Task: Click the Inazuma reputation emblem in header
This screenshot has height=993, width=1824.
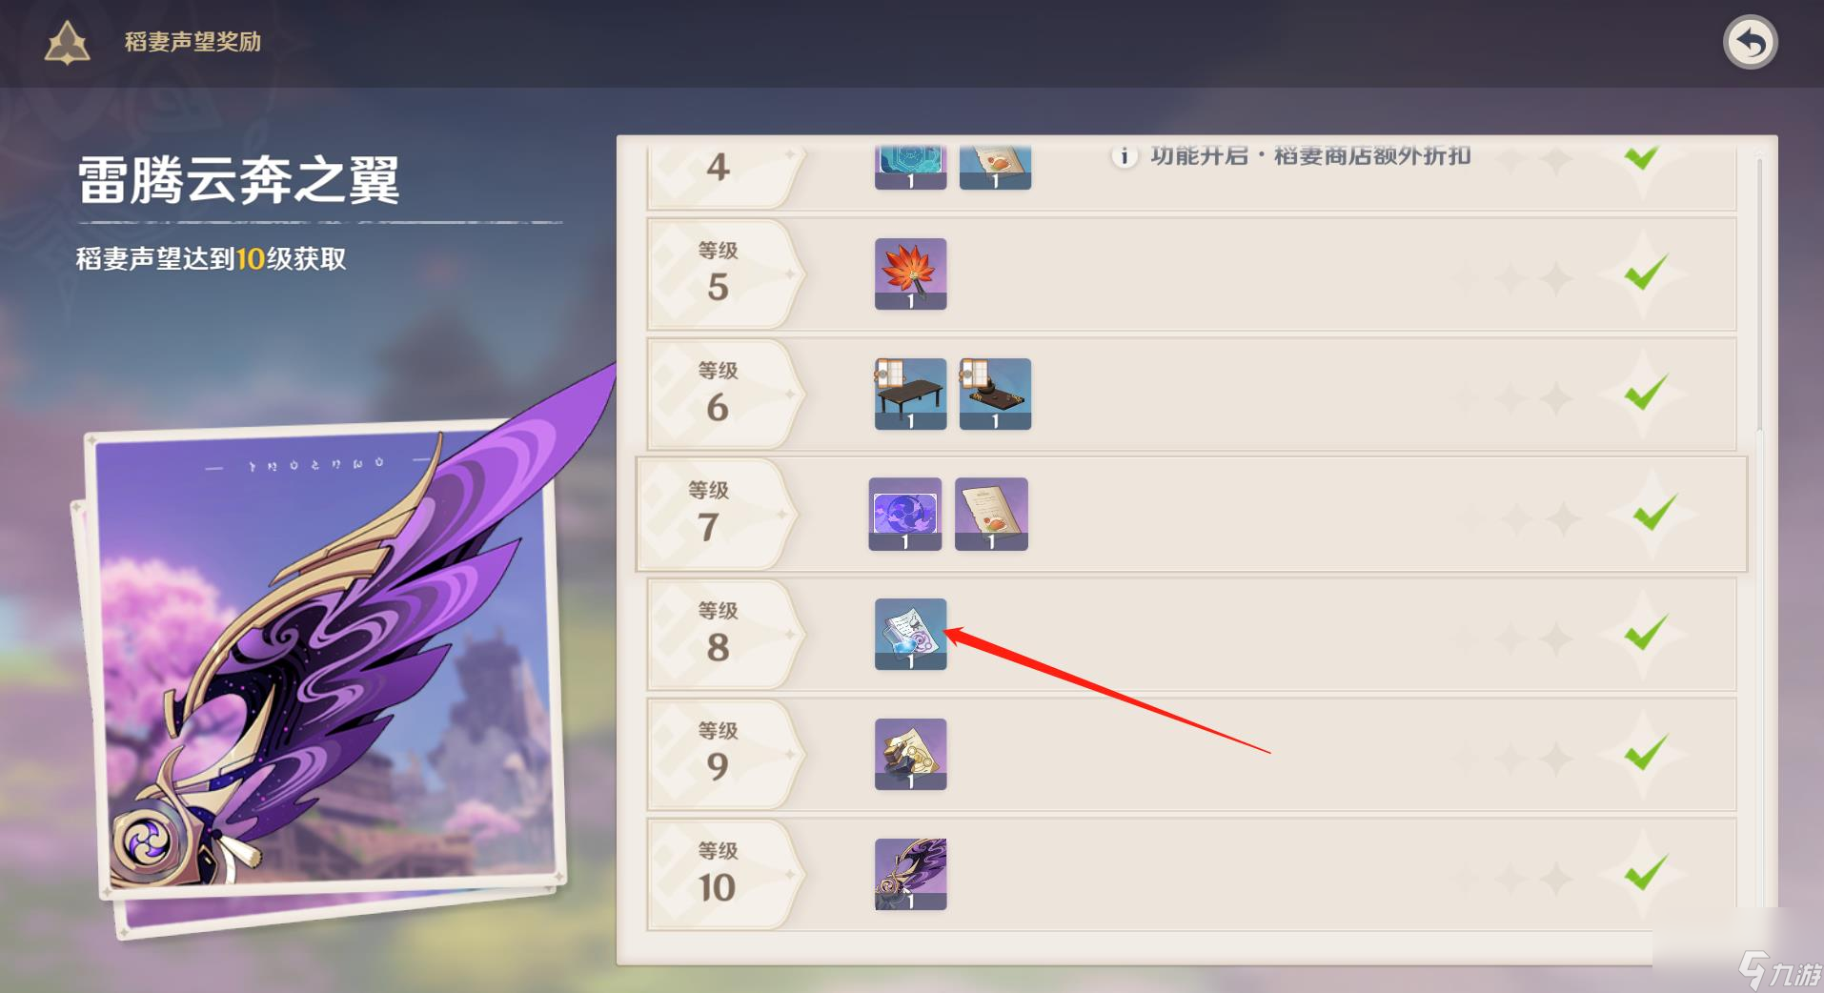Action: (x=68, y=43)
